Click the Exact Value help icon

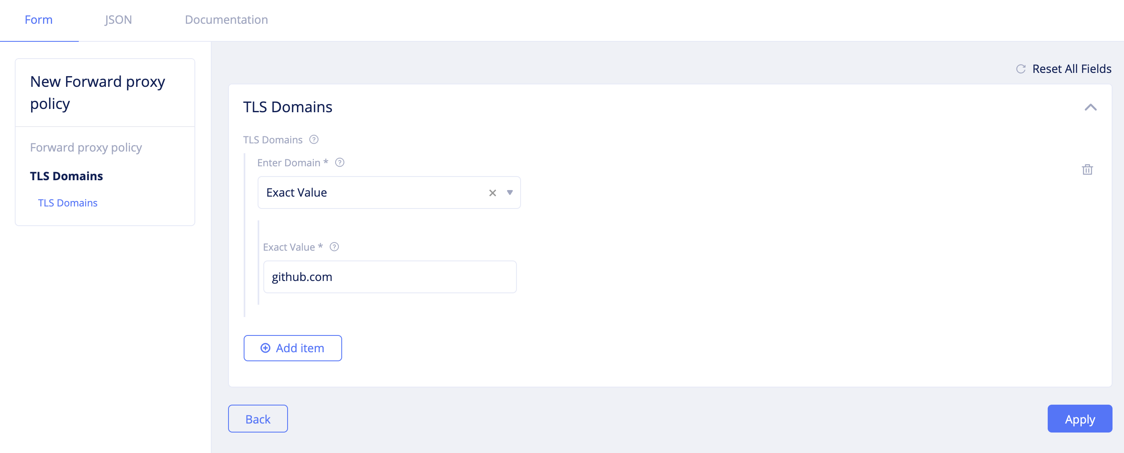coord(334,247)
